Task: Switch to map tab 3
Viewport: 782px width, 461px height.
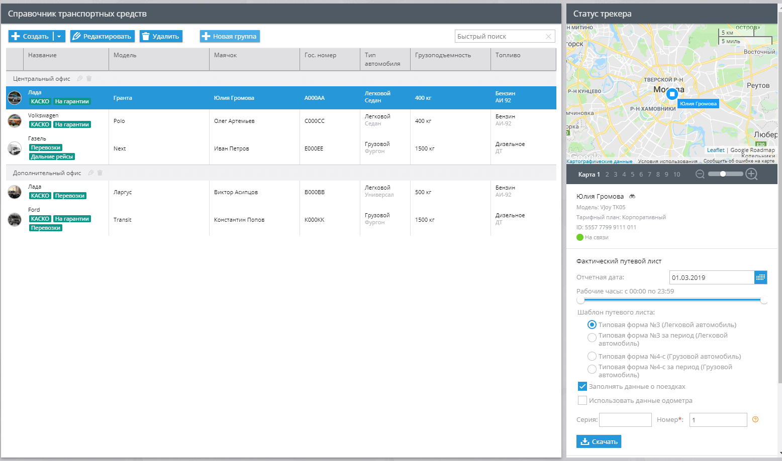Action: (x=616, y=175)
